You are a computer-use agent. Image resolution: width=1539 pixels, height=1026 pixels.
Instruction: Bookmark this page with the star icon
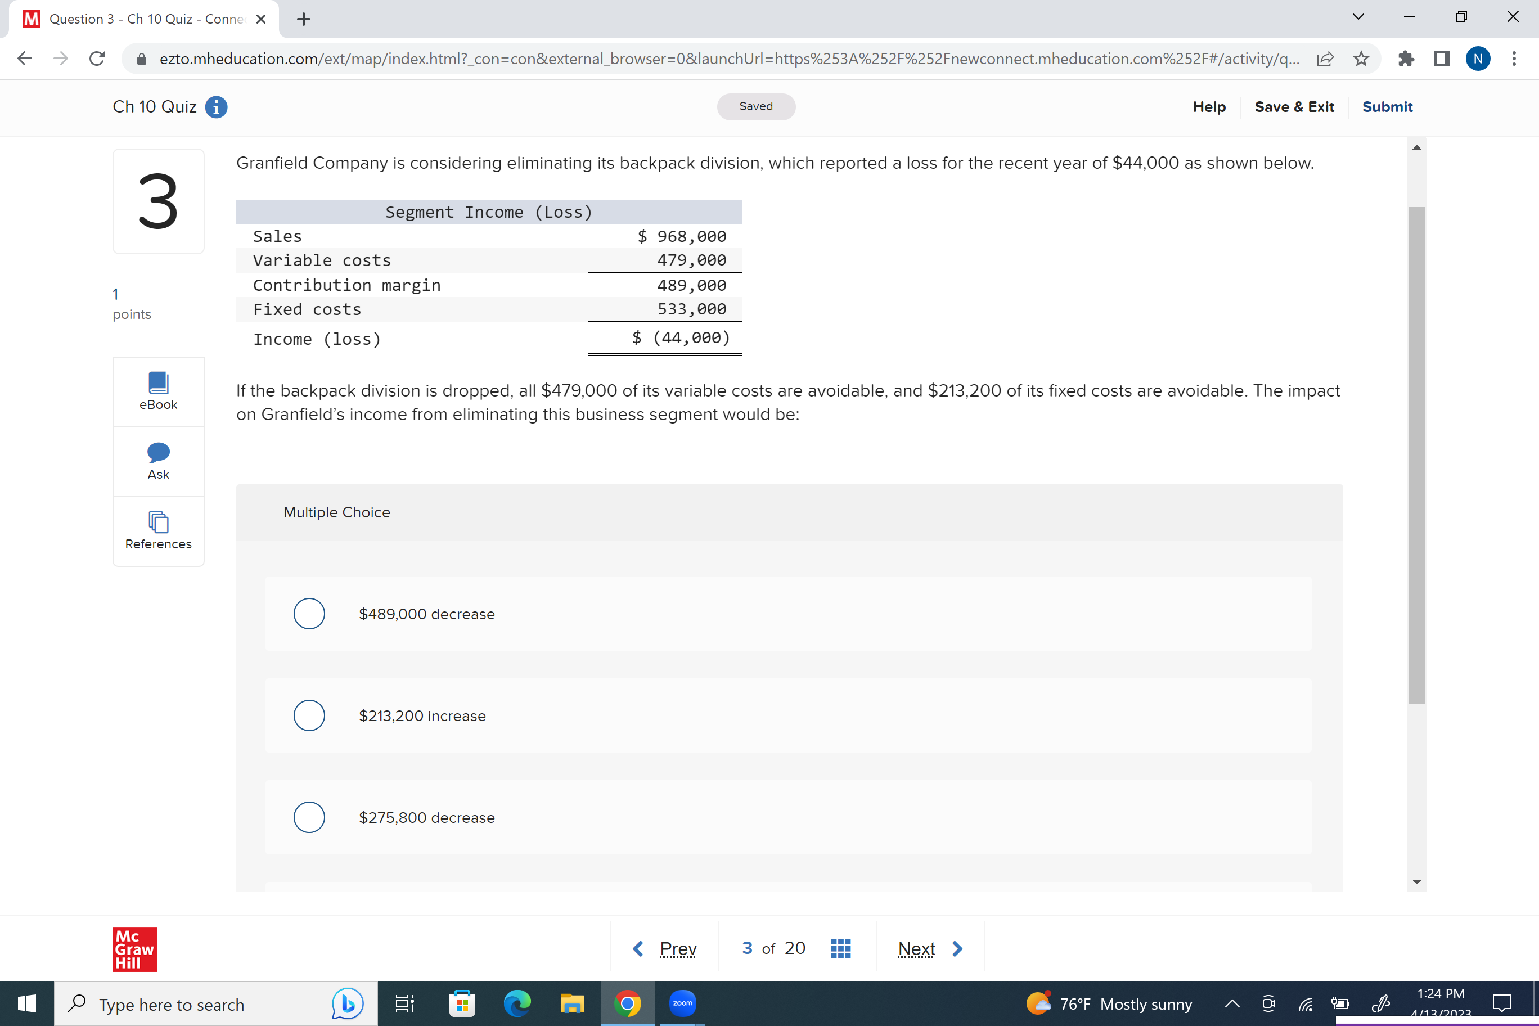pyautogui.click(x=1361, y=58)
